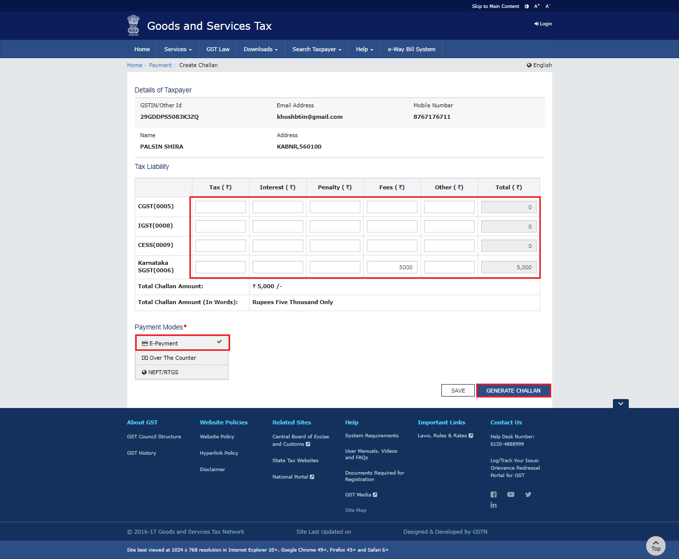Click the Top scroll button at bottom right
679x559 pixels.
[656, 546]
